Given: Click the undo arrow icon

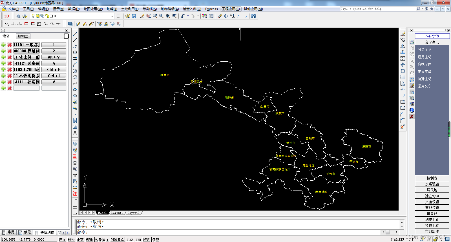Looking at the screenshot, I should [x=183, y=16].
